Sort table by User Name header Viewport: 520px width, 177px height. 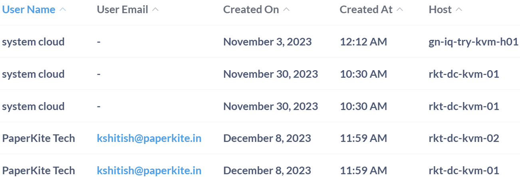click(x=29, y=10)
